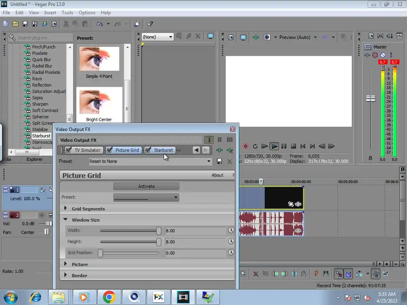The image size is (407, 305).
Task: Select the Simple 4 Point preset thumbnail
Action: [99, 59]
